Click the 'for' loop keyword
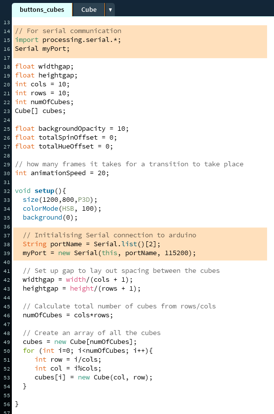 pyautogui.click(x=29, y=351)
